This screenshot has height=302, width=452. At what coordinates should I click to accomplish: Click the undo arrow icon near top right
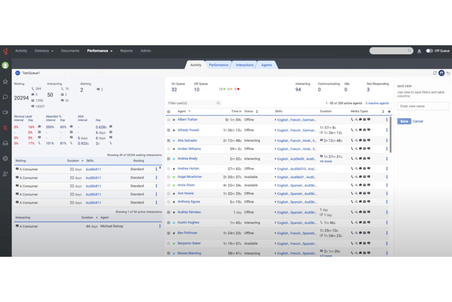point(448,73)
